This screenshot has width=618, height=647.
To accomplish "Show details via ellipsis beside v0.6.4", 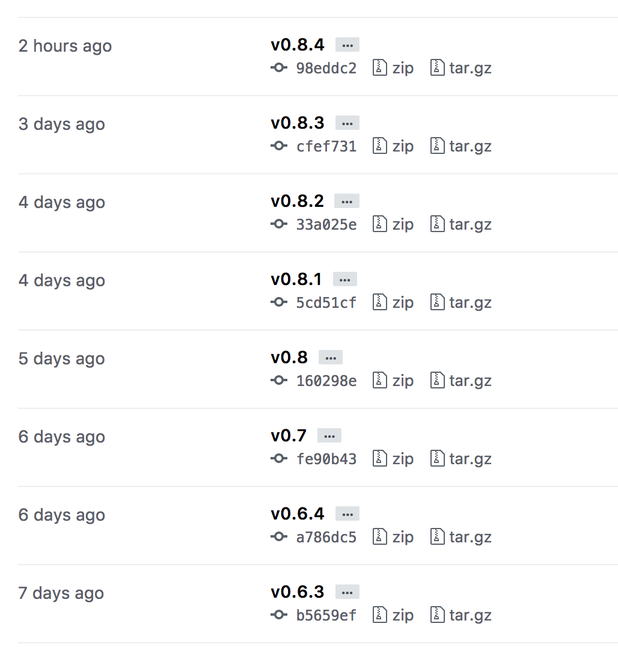I will point(347,514).
